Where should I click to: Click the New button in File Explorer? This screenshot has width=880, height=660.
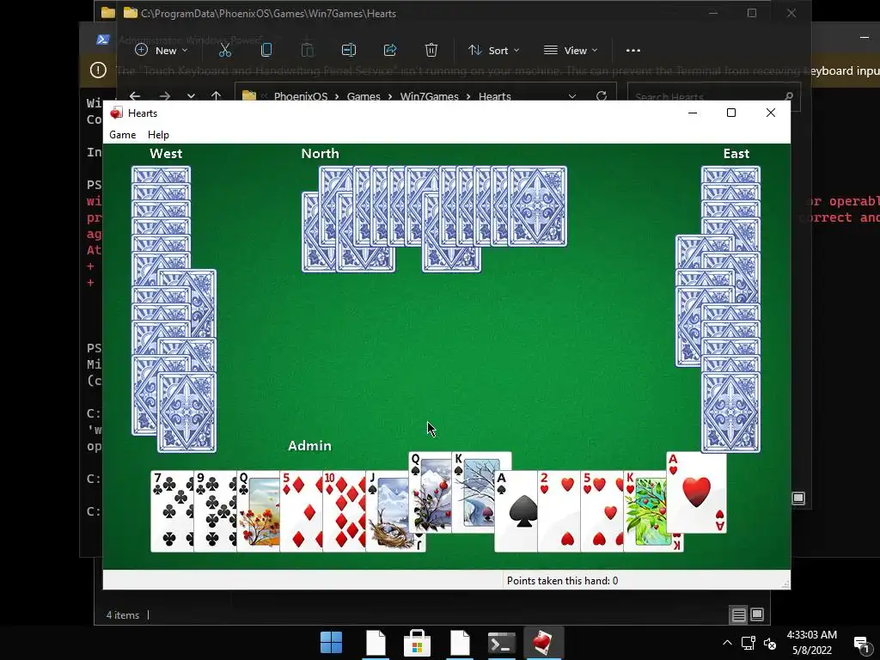tap(162, 51)
